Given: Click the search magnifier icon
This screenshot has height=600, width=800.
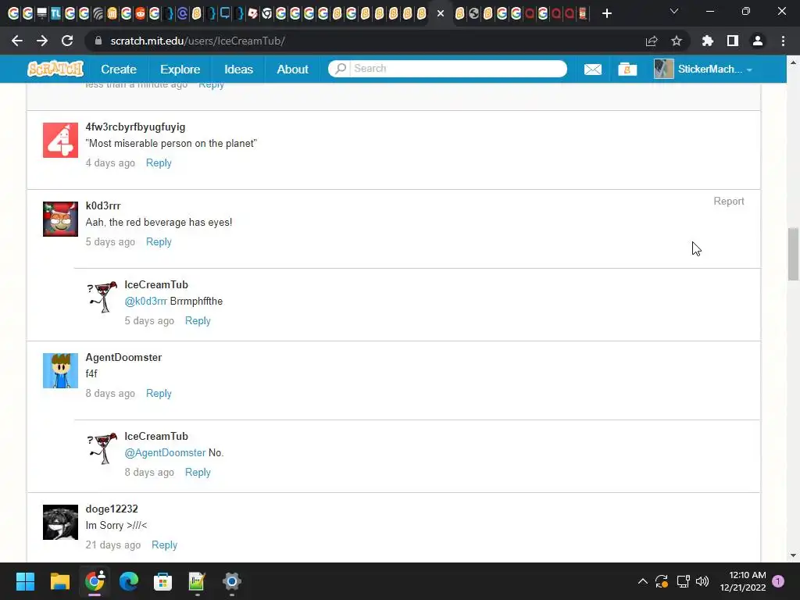Looking at the screenshot, I should (x=341, y=69).
